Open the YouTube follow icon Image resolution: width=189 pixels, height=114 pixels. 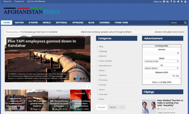click(x=185, y=1)
